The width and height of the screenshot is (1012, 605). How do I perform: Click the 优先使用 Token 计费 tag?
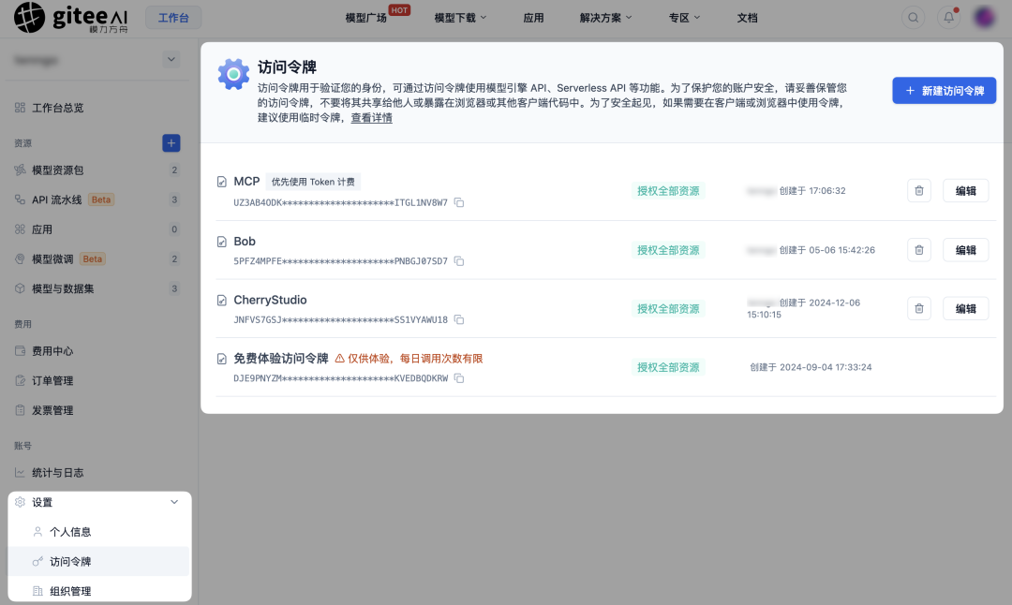click(313, 182)
